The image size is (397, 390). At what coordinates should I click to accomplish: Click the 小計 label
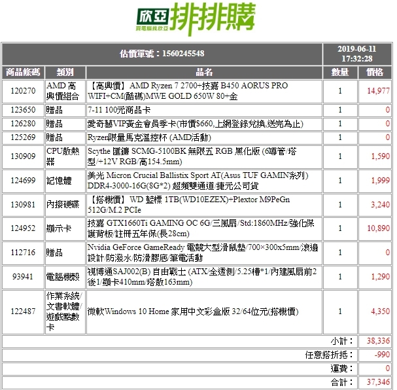pyautogui.click(x=342, y=342)
